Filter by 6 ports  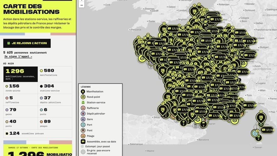click(55, 112)
